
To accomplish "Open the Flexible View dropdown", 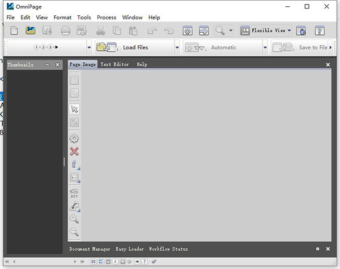I will click(x=266, y=31).
